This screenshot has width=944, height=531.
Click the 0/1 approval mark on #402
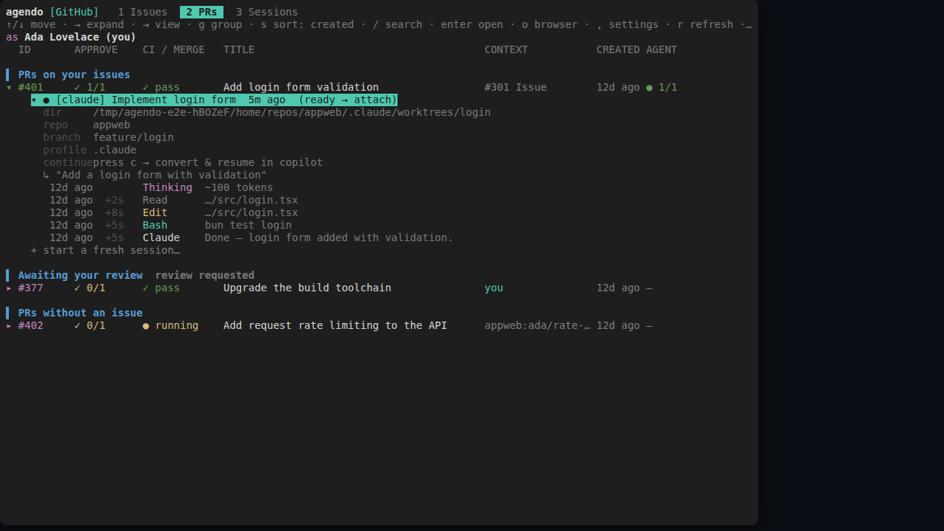coord(90,325)
